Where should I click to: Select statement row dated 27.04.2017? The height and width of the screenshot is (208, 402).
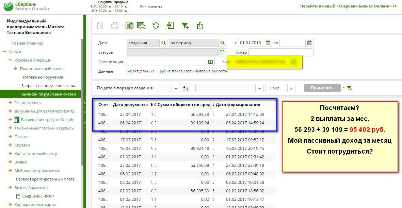click(186, 114)
